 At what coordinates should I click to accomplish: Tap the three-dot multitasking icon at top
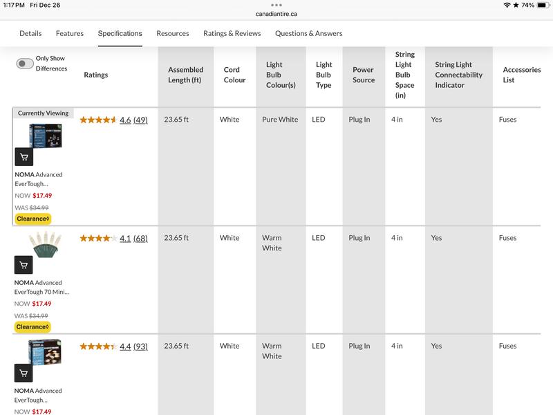click(276, 5)
